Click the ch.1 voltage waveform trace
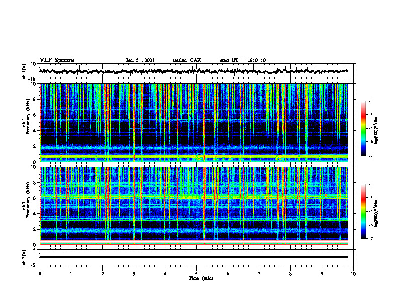The height and width of the screenshot is (307, 398). pos(193,71)
